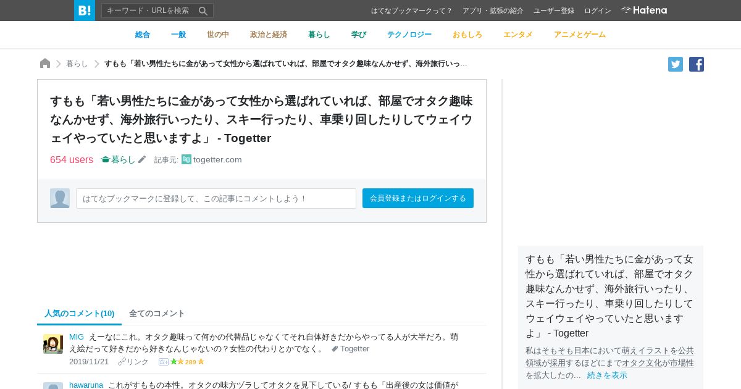Select the アニメとゲーム category

tap(580, 35)
